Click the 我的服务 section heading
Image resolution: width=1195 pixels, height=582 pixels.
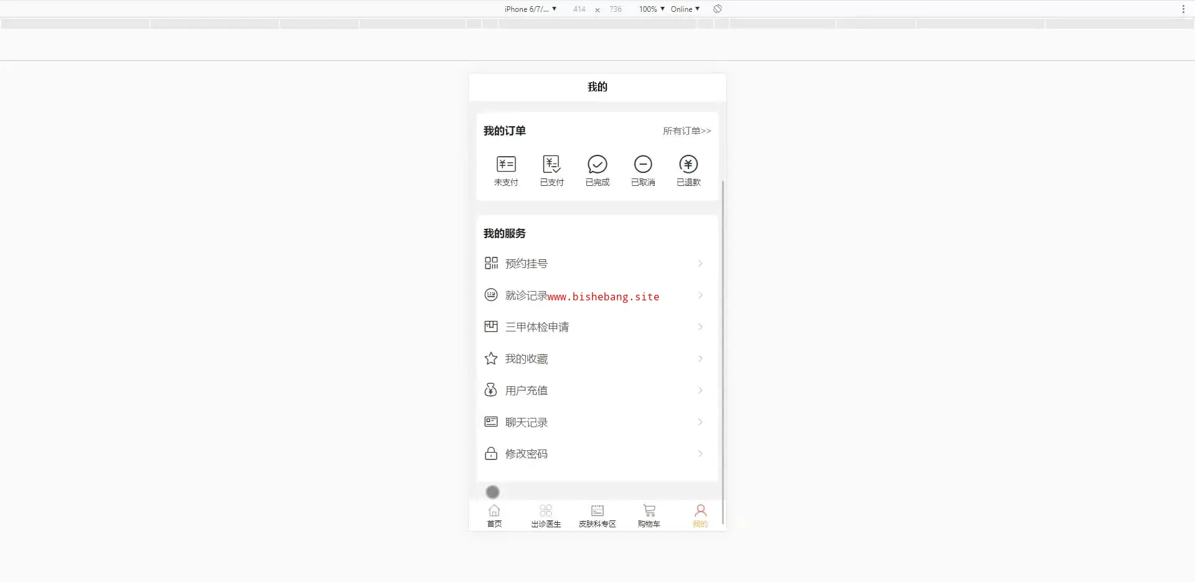(505, 233)
